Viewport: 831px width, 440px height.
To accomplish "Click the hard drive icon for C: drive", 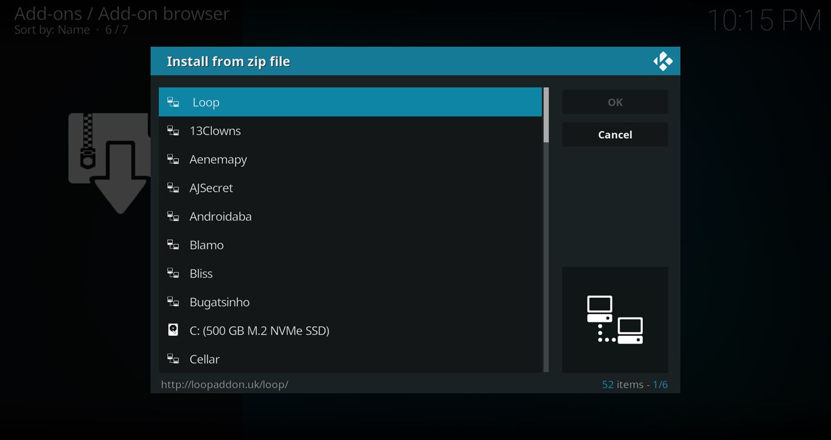I will tap(174, 330).
